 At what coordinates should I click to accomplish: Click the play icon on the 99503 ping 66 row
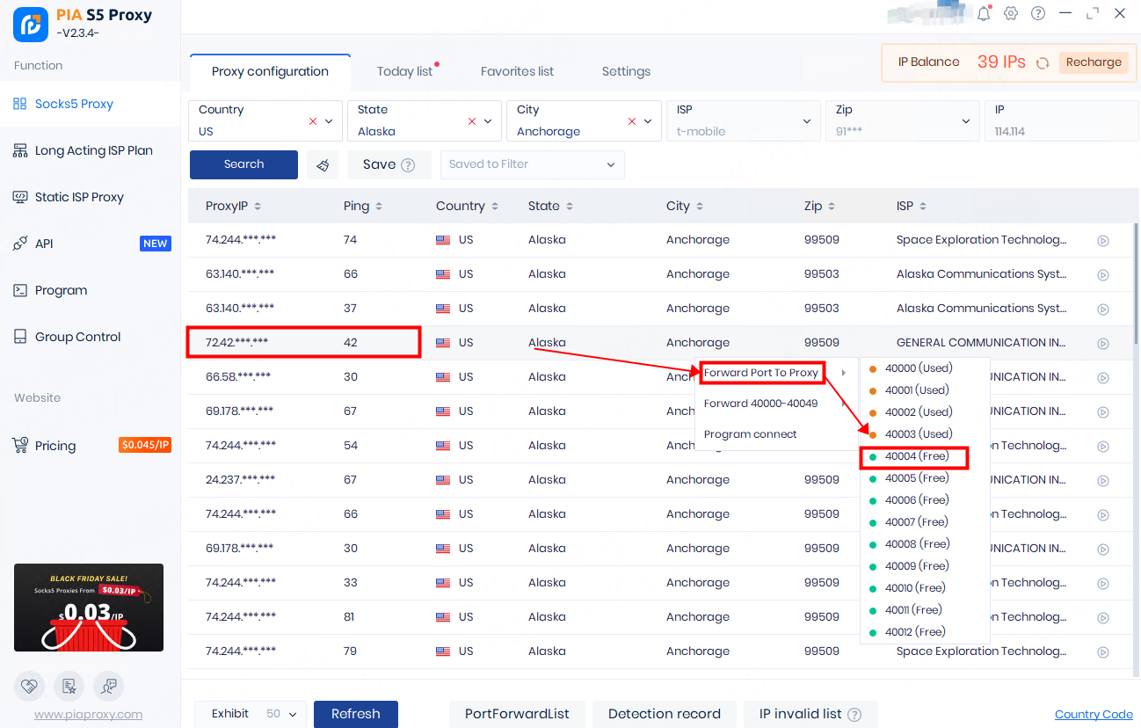1103,274
